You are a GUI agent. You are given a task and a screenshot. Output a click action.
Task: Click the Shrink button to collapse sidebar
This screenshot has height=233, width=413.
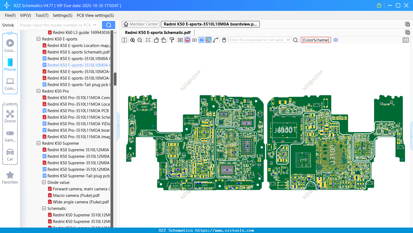pyautogui.click(x=8, y=25)
